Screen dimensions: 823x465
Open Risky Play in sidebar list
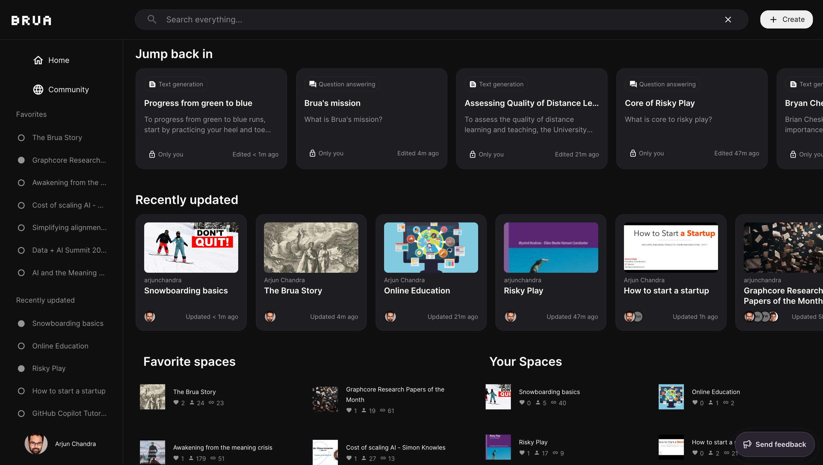(49, 368)
